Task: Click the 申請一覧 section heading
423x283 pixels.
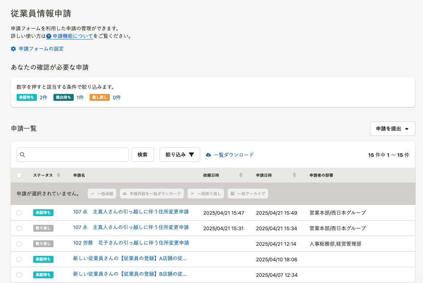Action: (24, 128)
